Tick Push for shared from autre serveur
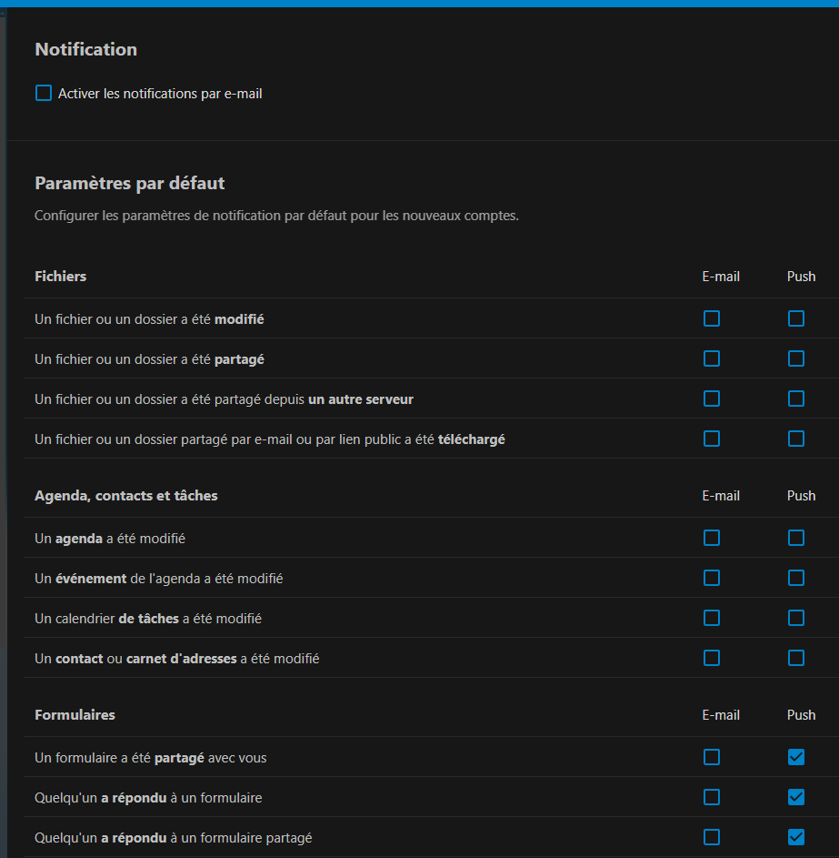Viewport: 839px width, 858px height. (x=796, y=399)
